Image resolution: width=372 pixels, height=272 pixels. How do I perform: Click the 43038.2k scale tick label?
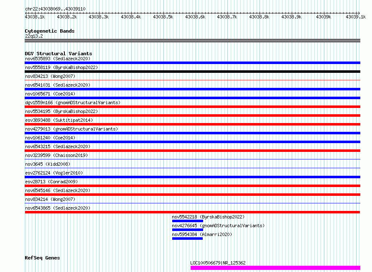[x=67, y=17]
